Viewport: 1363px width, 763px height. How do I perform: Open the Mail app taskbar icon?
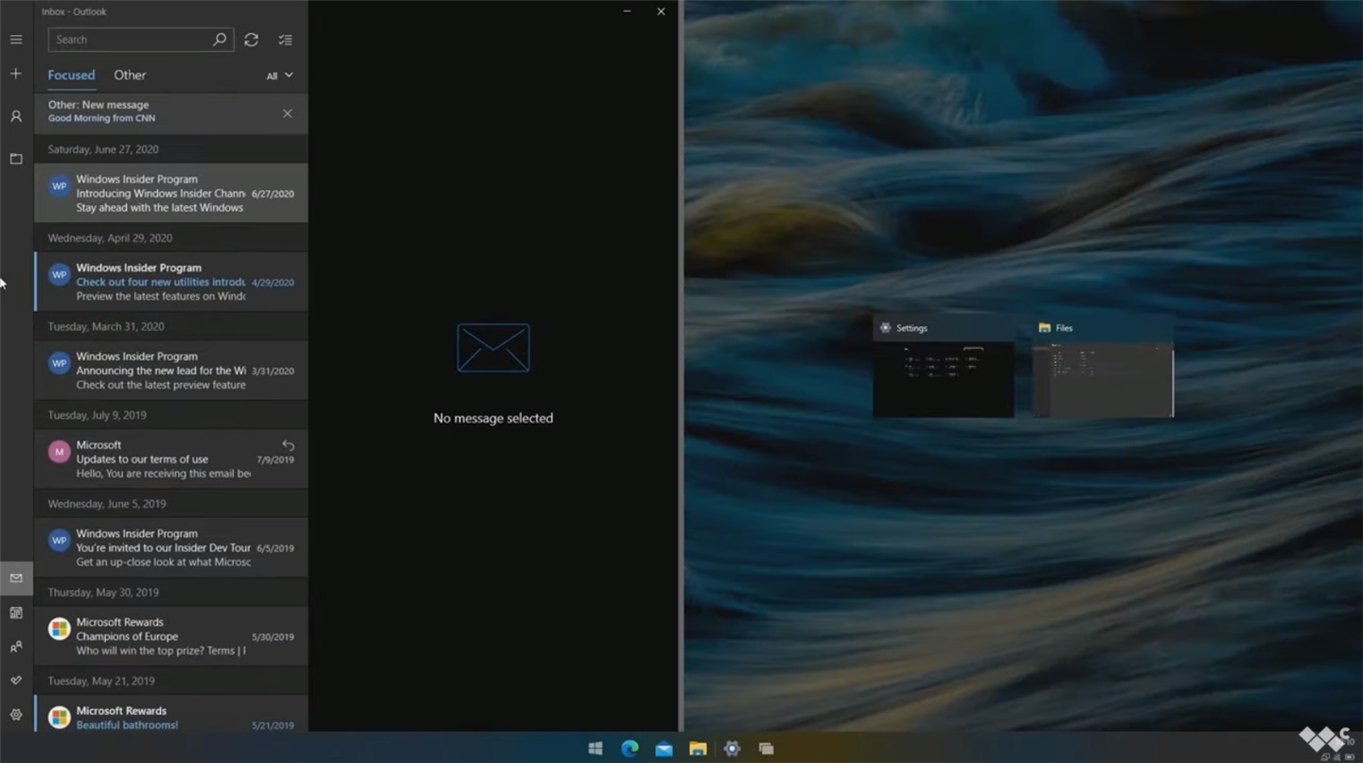pos(664,749)
